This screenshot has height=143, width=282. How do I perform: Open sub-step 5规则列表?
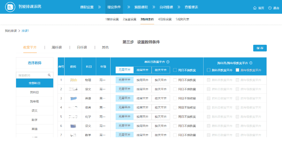182,19
